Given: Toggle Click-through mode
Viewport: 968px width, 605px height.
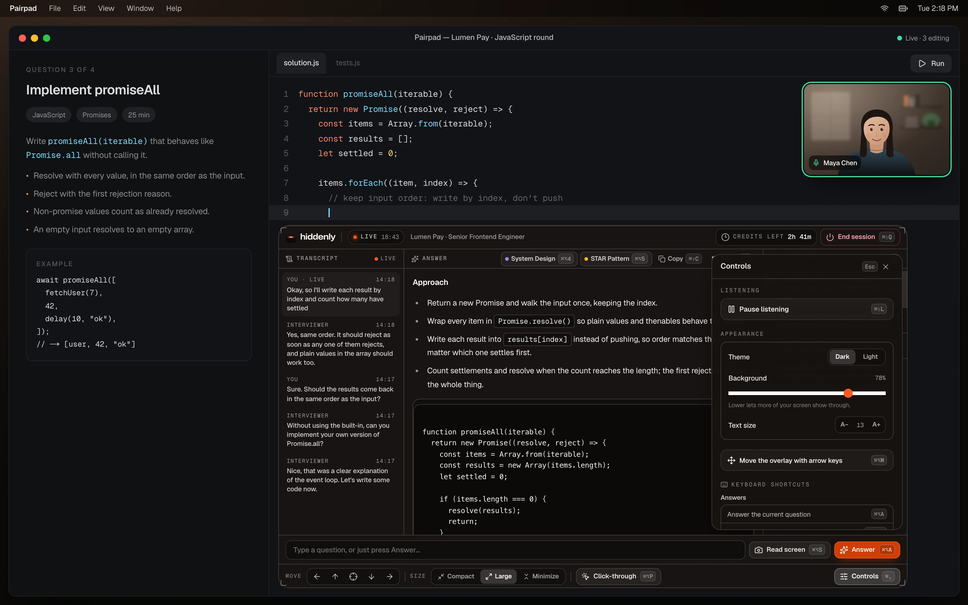Looking at the screenshot, I should click(x=618, y=576).
